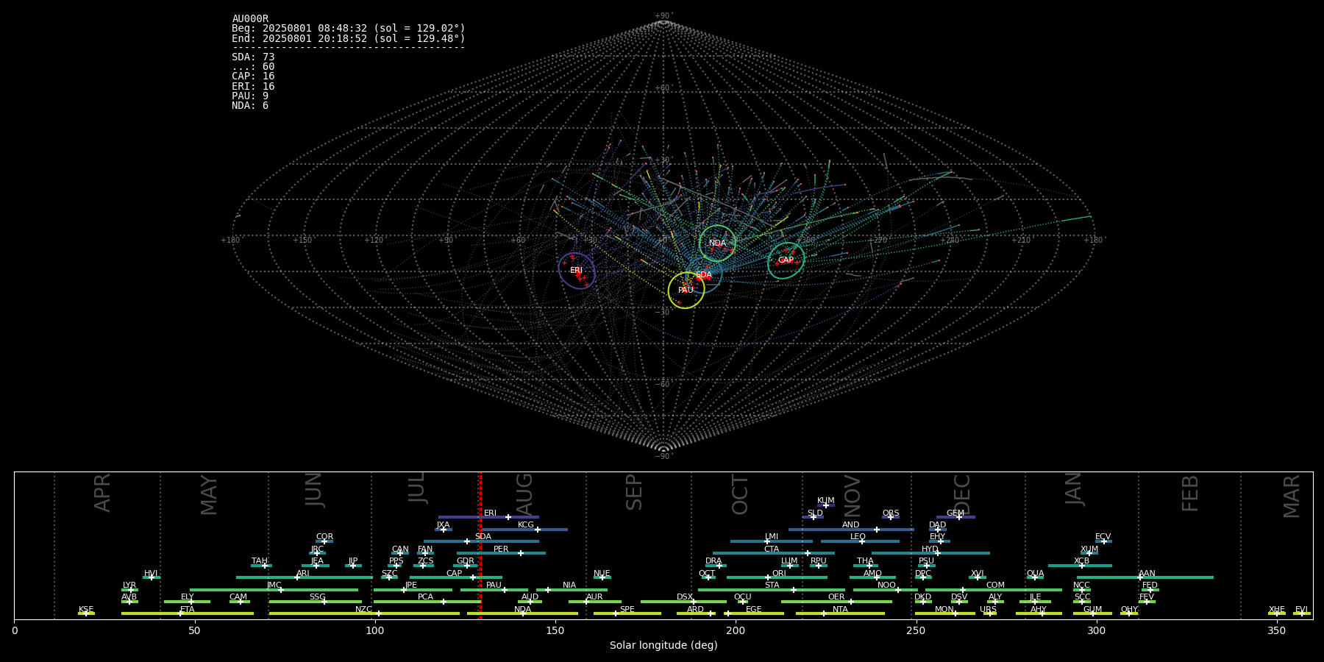Click the AUG month label in timeline
Viewport: 1324px width, 662px height.
tap(524, 494)
